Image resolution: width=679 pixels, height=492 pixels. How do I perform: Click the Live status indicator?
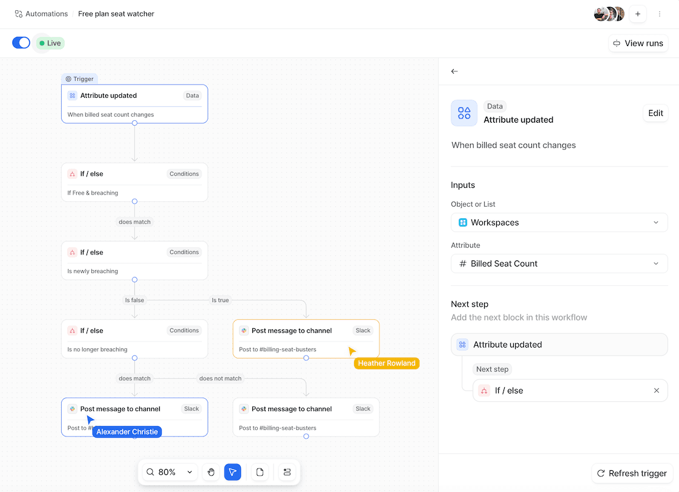(49, 43)
